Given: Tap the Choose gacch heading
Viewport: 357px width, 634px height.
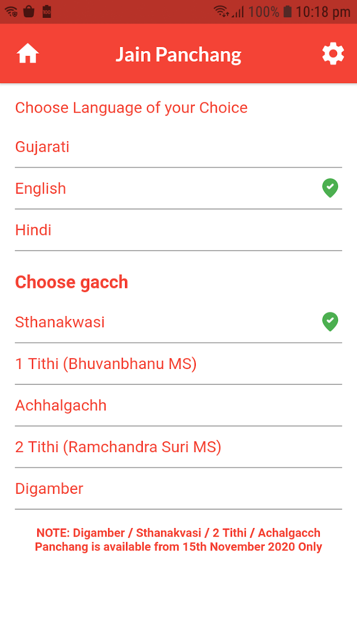Looking at the screenshot, I should [71, 282].
